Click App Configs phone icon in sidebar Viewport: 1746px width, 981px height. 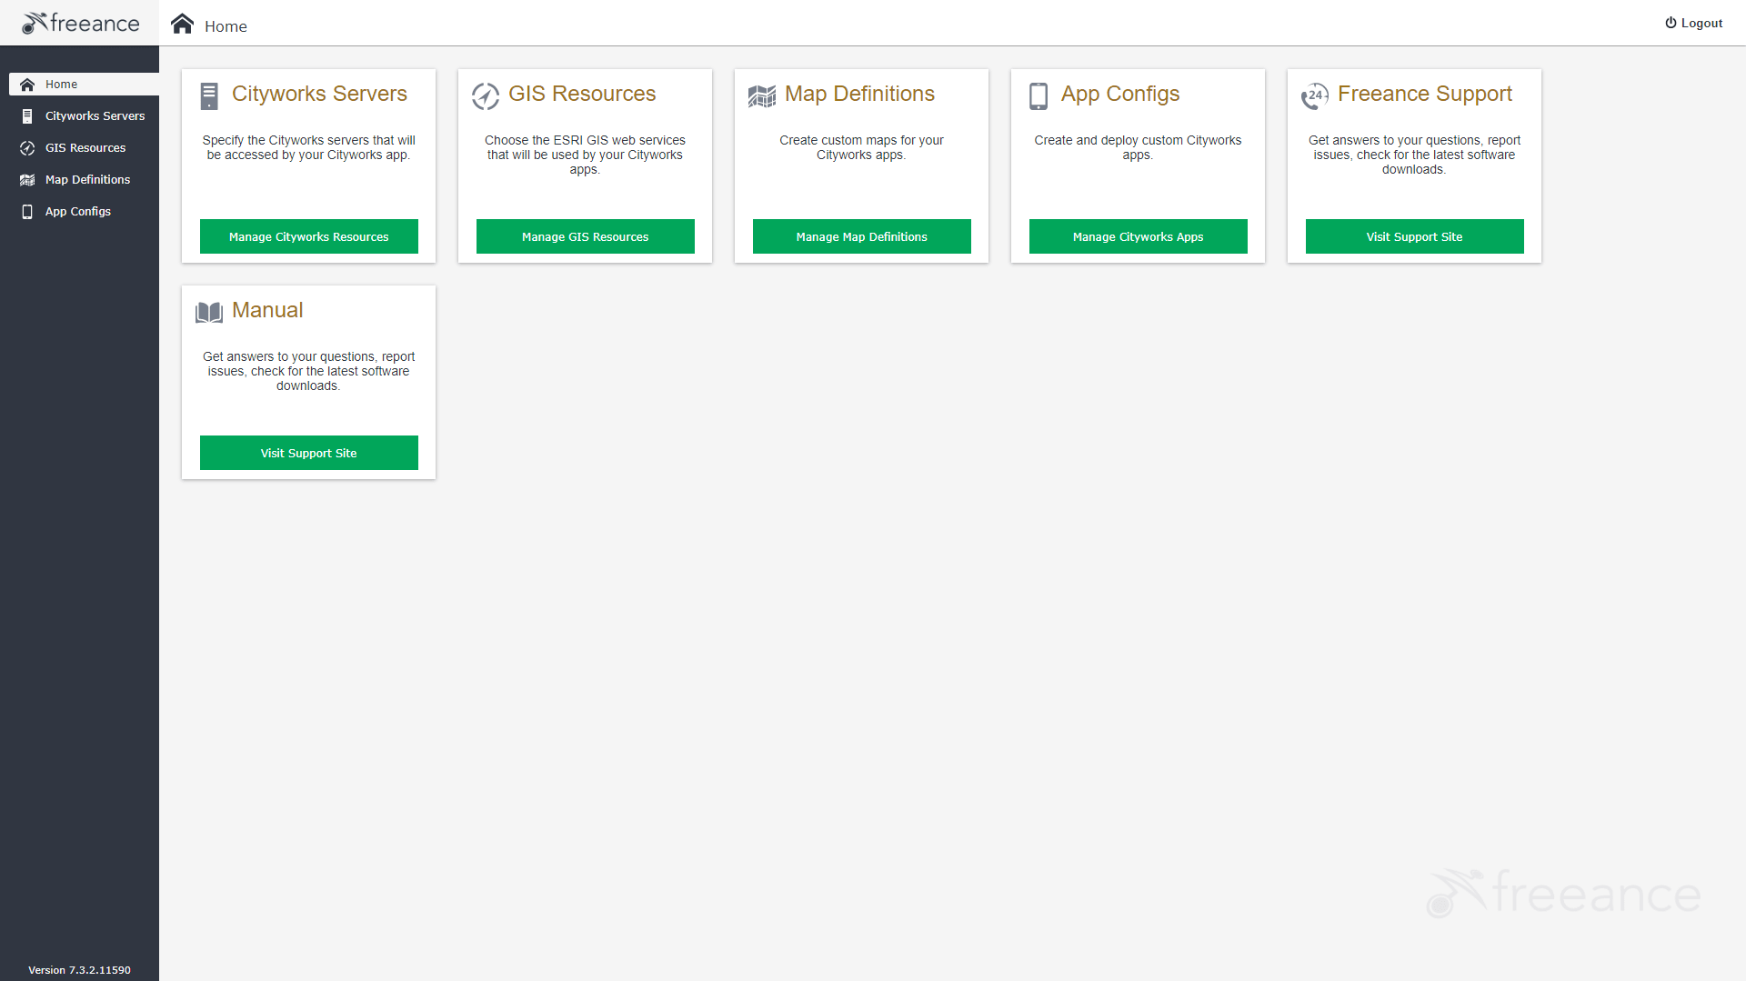[27, 212]
